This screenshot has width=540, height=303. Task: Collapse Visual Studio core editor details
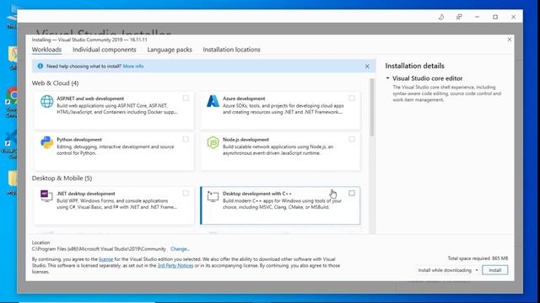click(x=388, y=78)
